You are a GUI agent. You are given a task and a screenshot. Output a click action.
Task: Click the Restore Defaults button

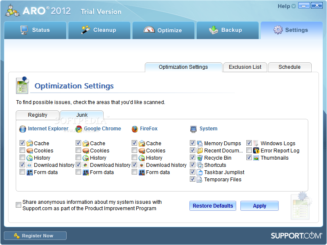(x=213, y=206)
